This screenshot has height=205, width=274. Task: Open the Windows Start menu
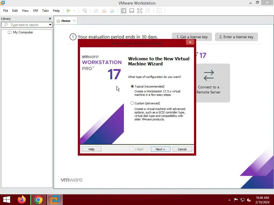(x=7, y=200)
